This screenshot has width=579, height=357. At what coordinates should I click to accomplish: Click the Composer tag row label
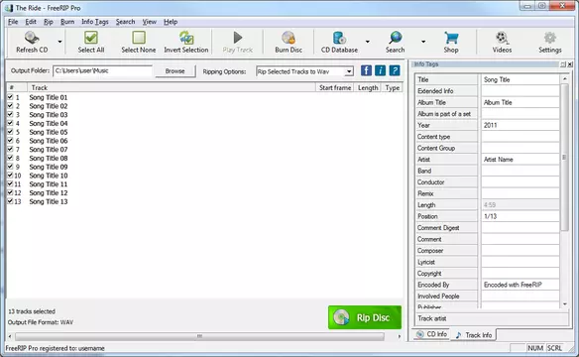click(446, 251)
